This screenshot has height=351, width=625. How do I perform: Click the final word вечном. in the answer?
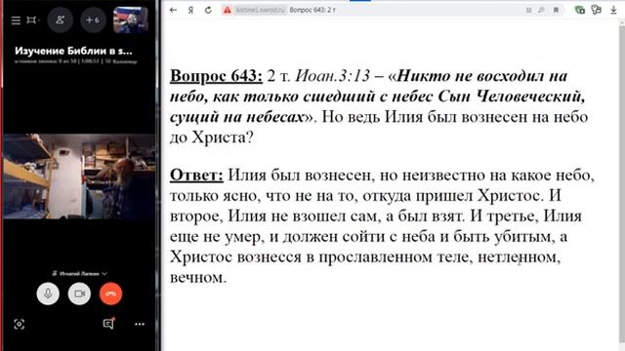tap(198, 277)
